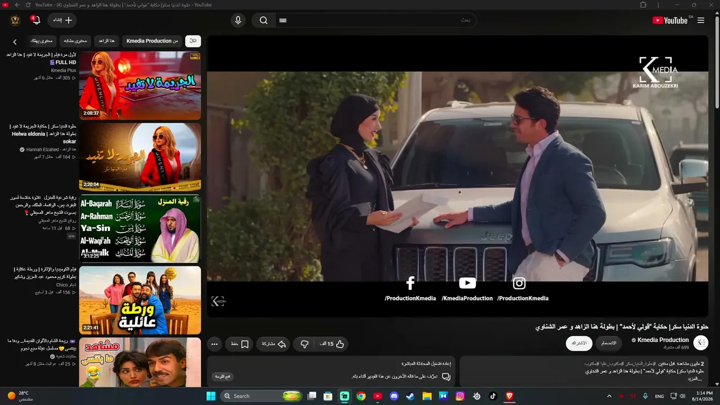
Task: Show hidden system tray icons
Action: pyautogui.click(x=609, y=396)
